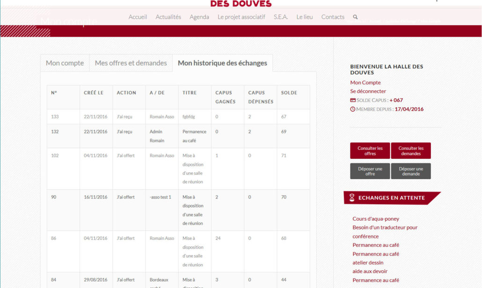This screenshot has width=482, height=288.
Task: Open the atelier dessin pending exchange
Action: 368,262
